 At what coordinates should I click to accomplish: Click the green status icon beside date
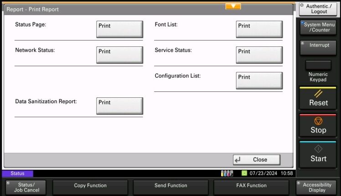tap(244, 173)
